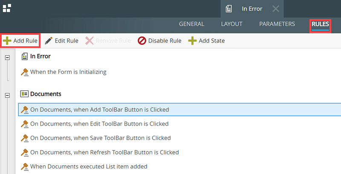Open the GENERAL tab
This screenshot has width=341, height=174.
click(x=191, y=24)
